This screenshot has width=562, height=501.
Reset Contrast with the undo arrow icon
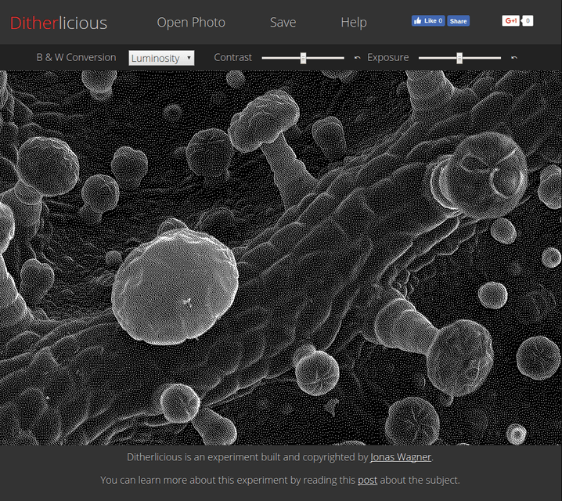click(x=357, y=58)
